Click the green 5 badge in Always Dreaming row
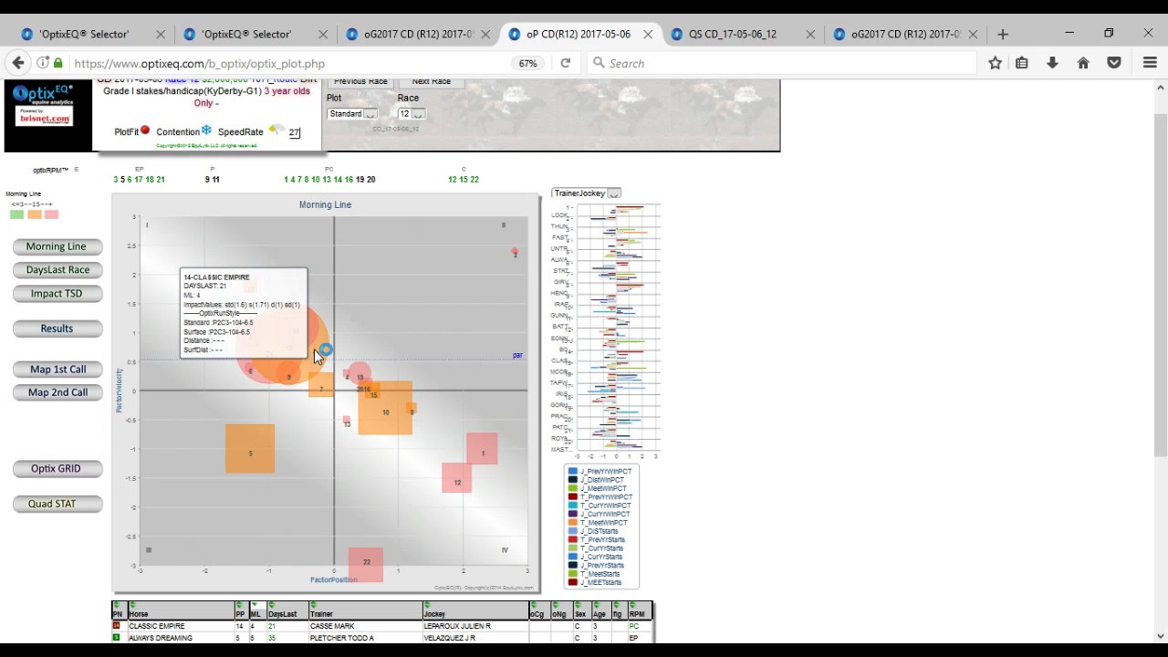 pyautogui.click(x=116, y=637)
